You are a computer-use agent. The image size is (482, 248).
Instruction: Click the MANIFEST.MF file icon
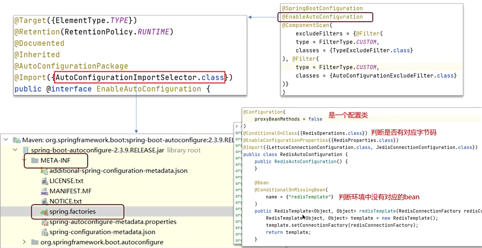(x=45, y=191)
